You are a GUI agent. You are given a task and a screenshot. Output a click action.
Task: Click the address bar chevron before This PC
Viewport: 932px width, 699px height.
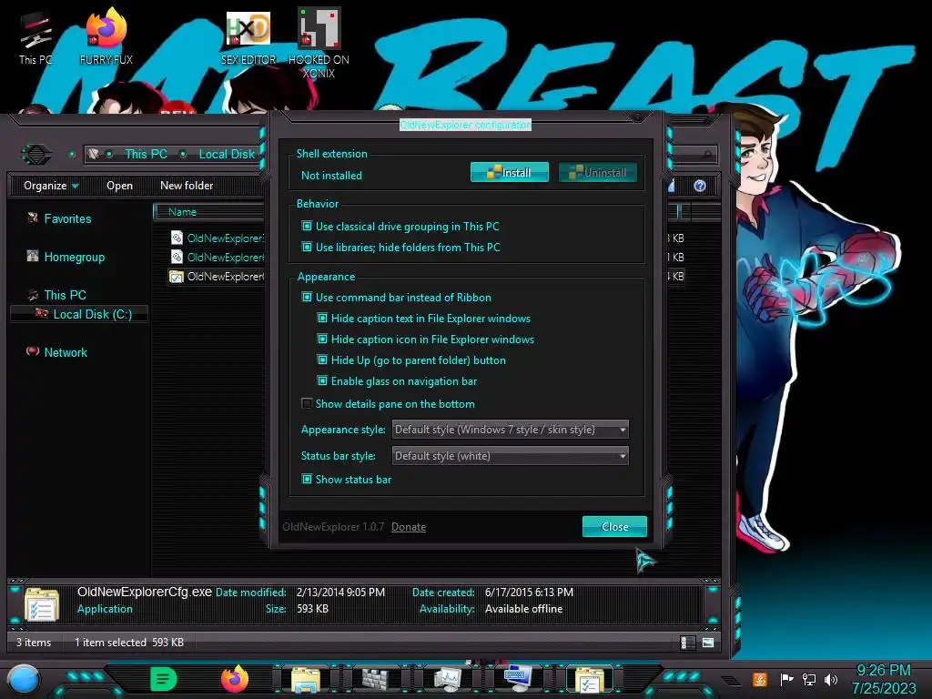point(109,154)
